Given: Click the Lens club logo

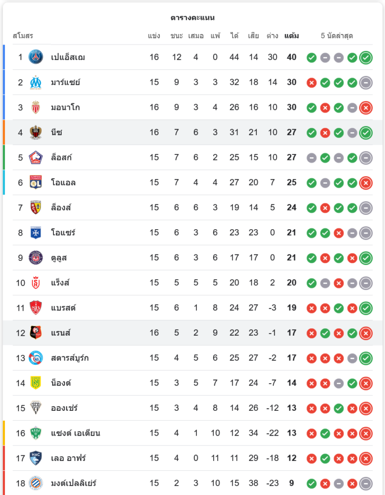Looking at the screenshot, I should point(36,207).
